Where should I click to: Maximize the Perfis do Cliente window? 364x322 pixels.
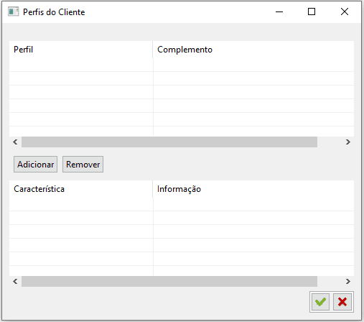click(x=312, y=11)
